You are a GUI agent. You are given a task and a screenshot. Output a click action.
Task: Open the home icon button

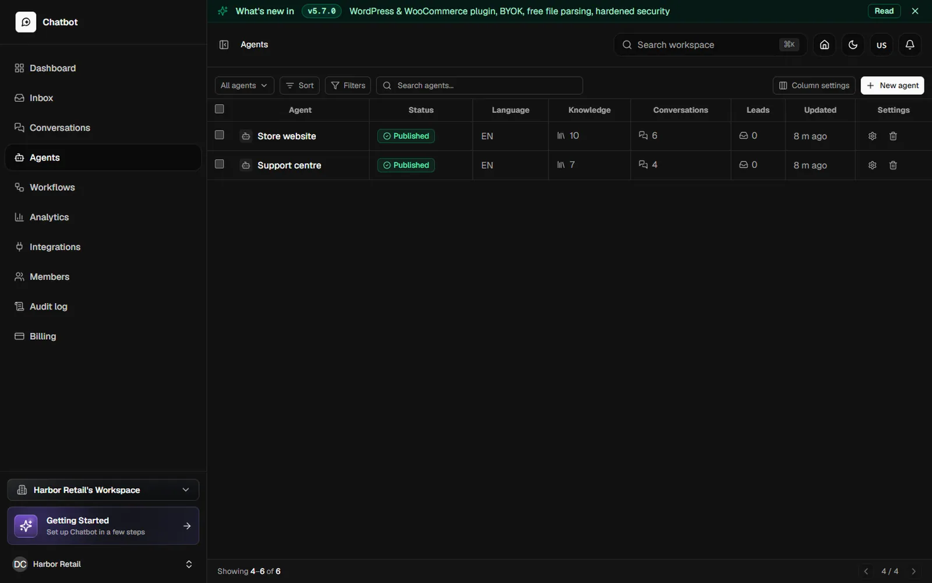click(x=824, y=45)
